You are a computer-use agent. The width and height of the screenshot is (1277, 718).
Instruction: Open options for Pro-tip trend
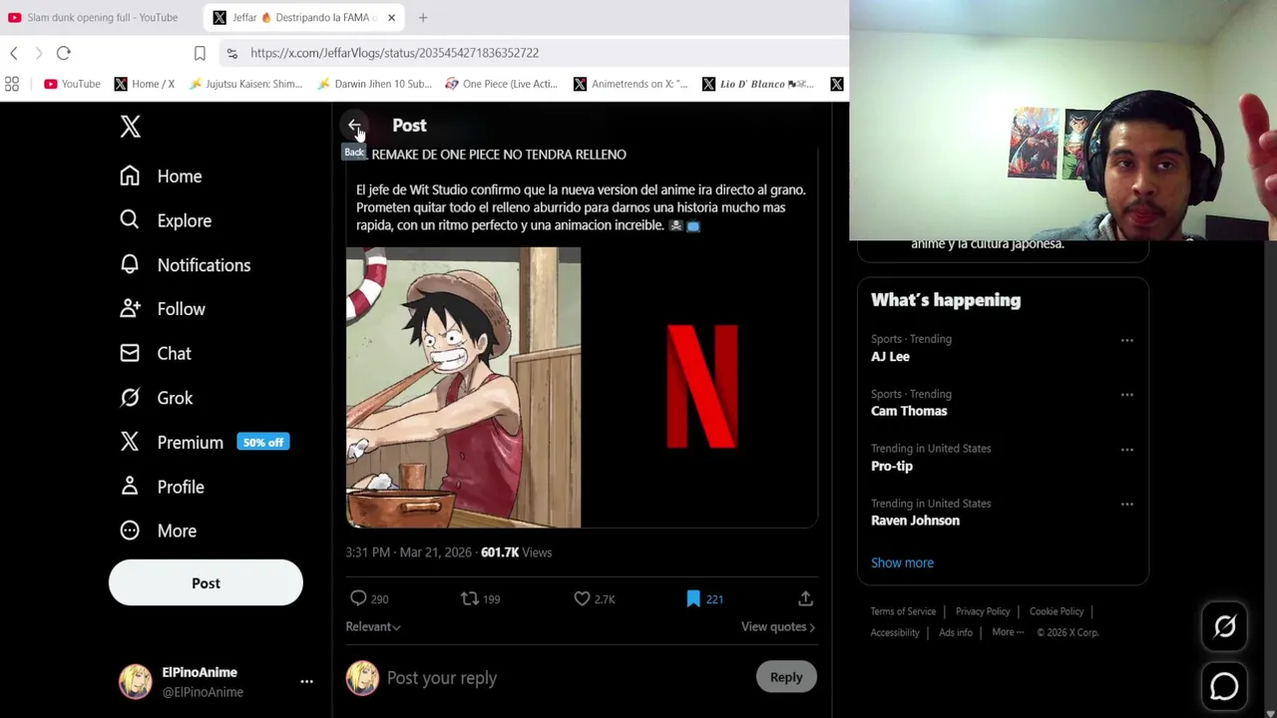(1126, 450)
